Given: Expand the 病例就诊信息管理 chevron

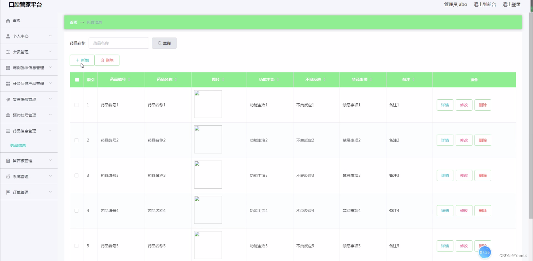Looking at the screenshot, I should tap(50, 67).
